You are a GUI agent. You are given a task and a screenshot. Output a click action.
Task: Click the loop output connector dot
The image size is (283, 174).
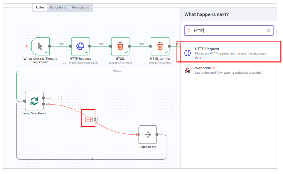pos(43,104)
